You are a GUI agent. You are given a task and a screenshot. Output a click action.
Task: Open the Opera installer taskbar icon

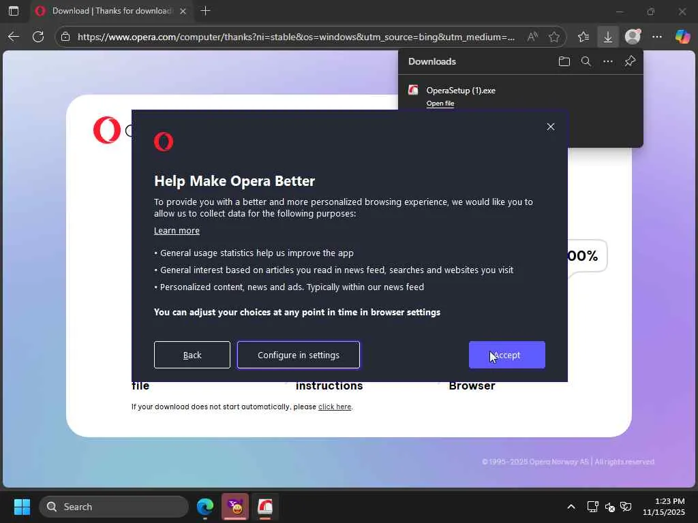(x=265, y=507)
